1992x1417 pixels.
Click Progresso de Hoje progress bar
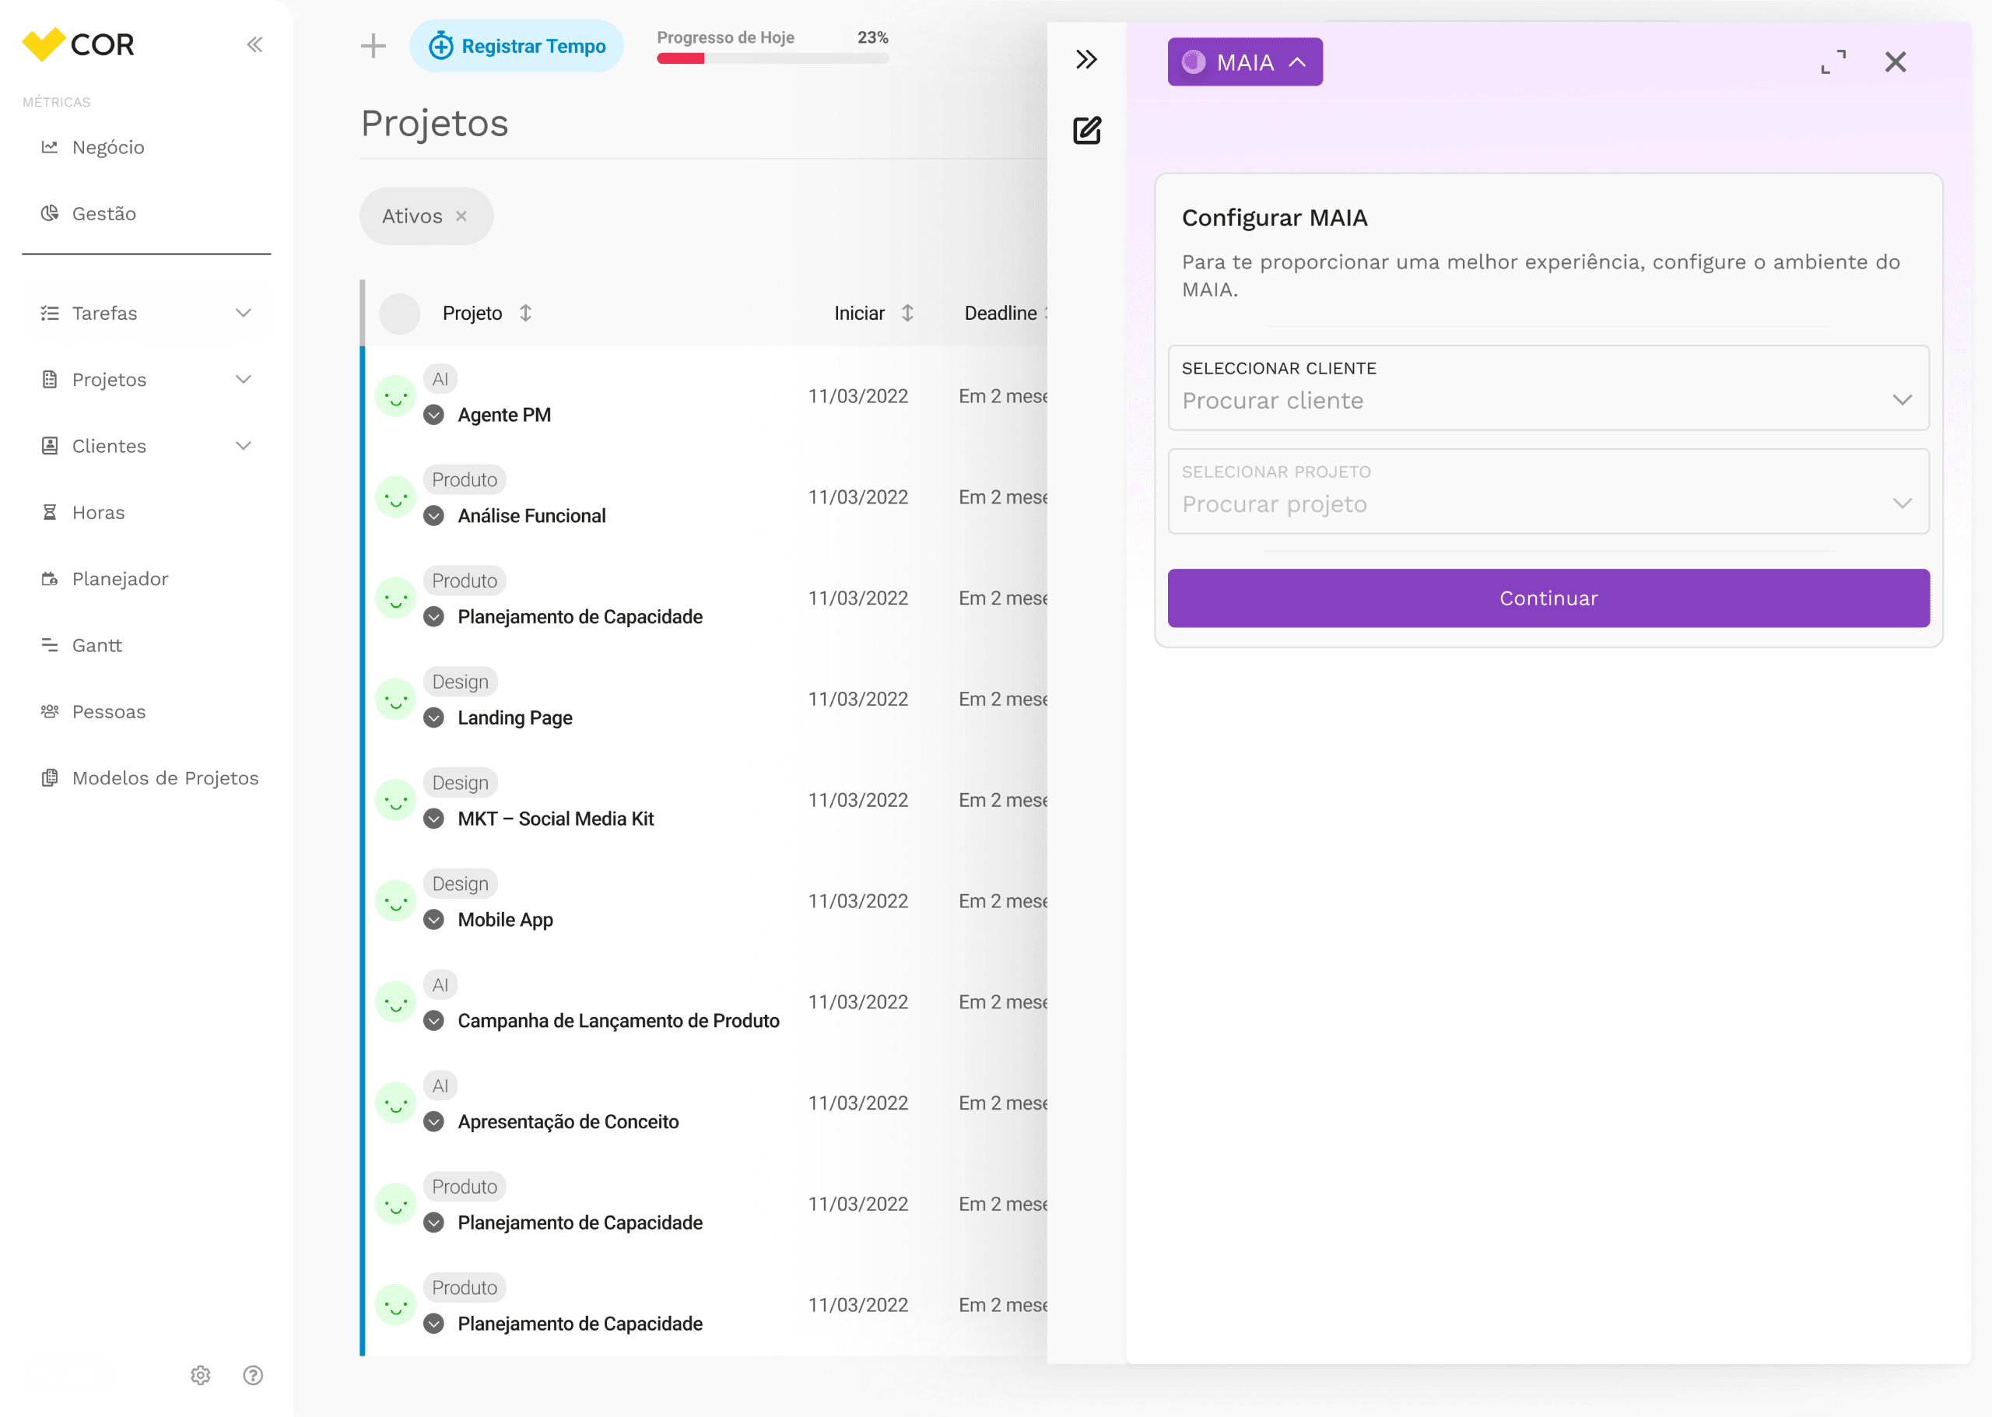[772, 58]
